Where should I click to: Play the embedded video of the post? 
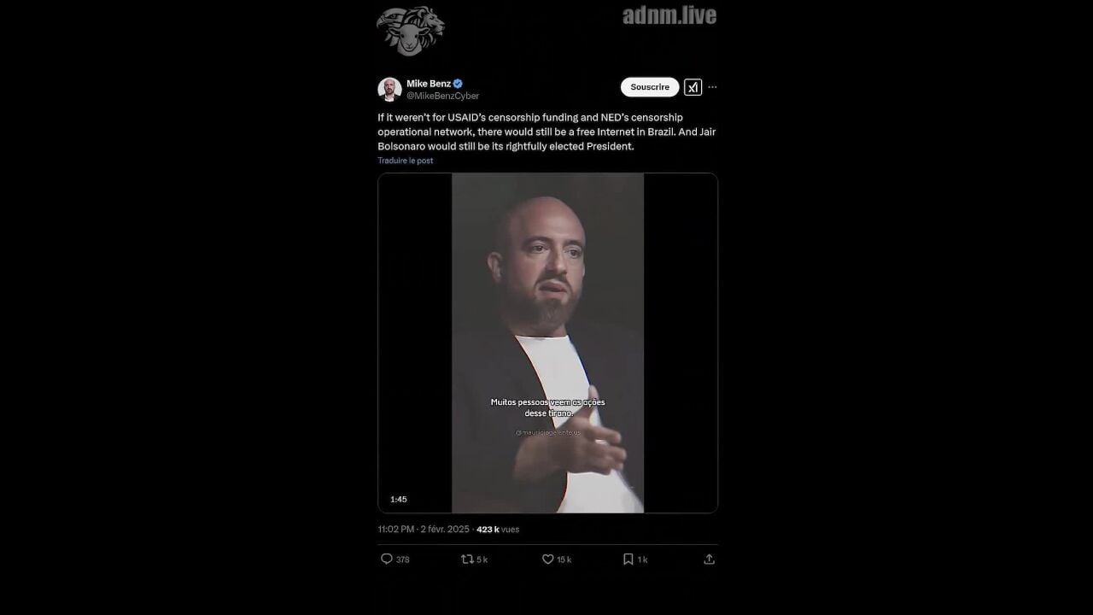547,343
